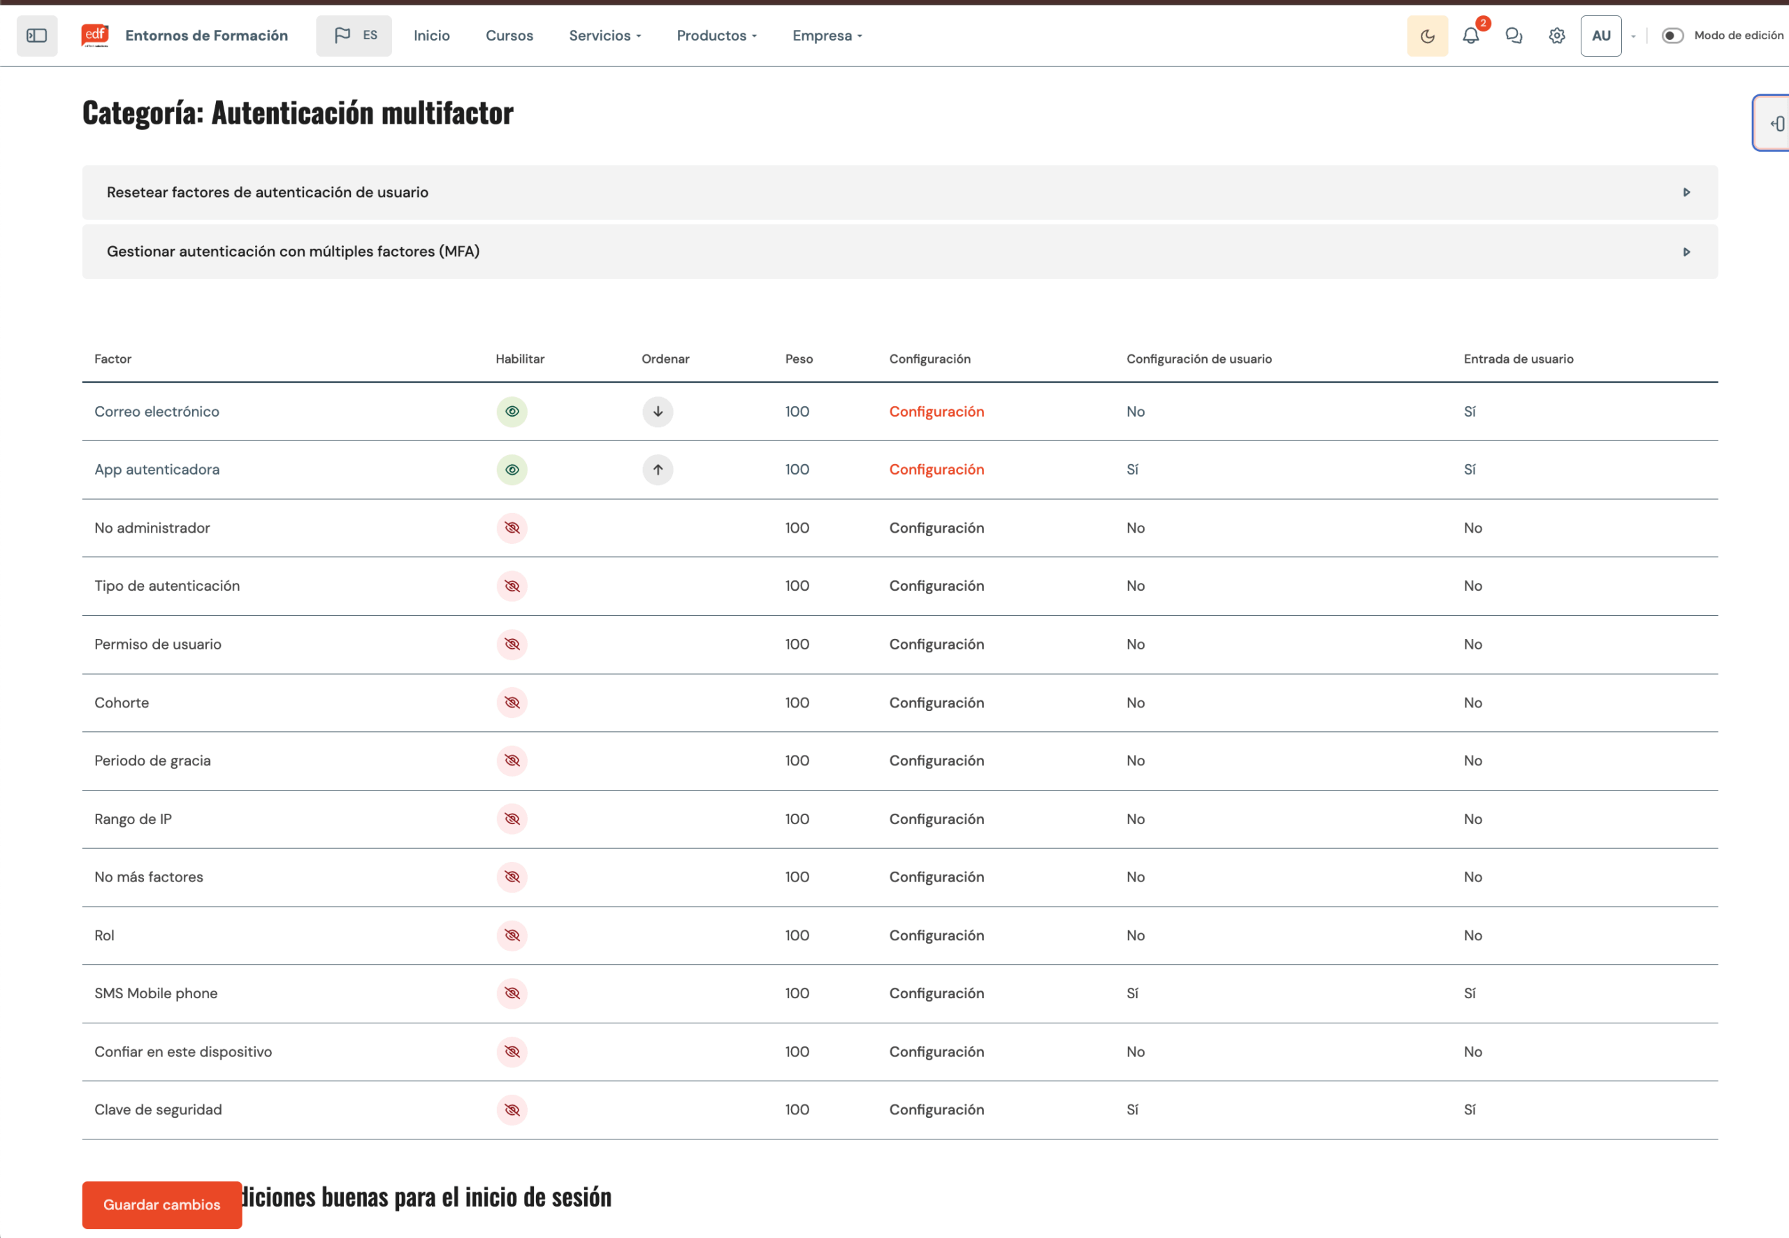Viewport: 1789px width, 1238px height.
Task: Open the Empresa dropdown menu
Action: [x=827, y=36]
